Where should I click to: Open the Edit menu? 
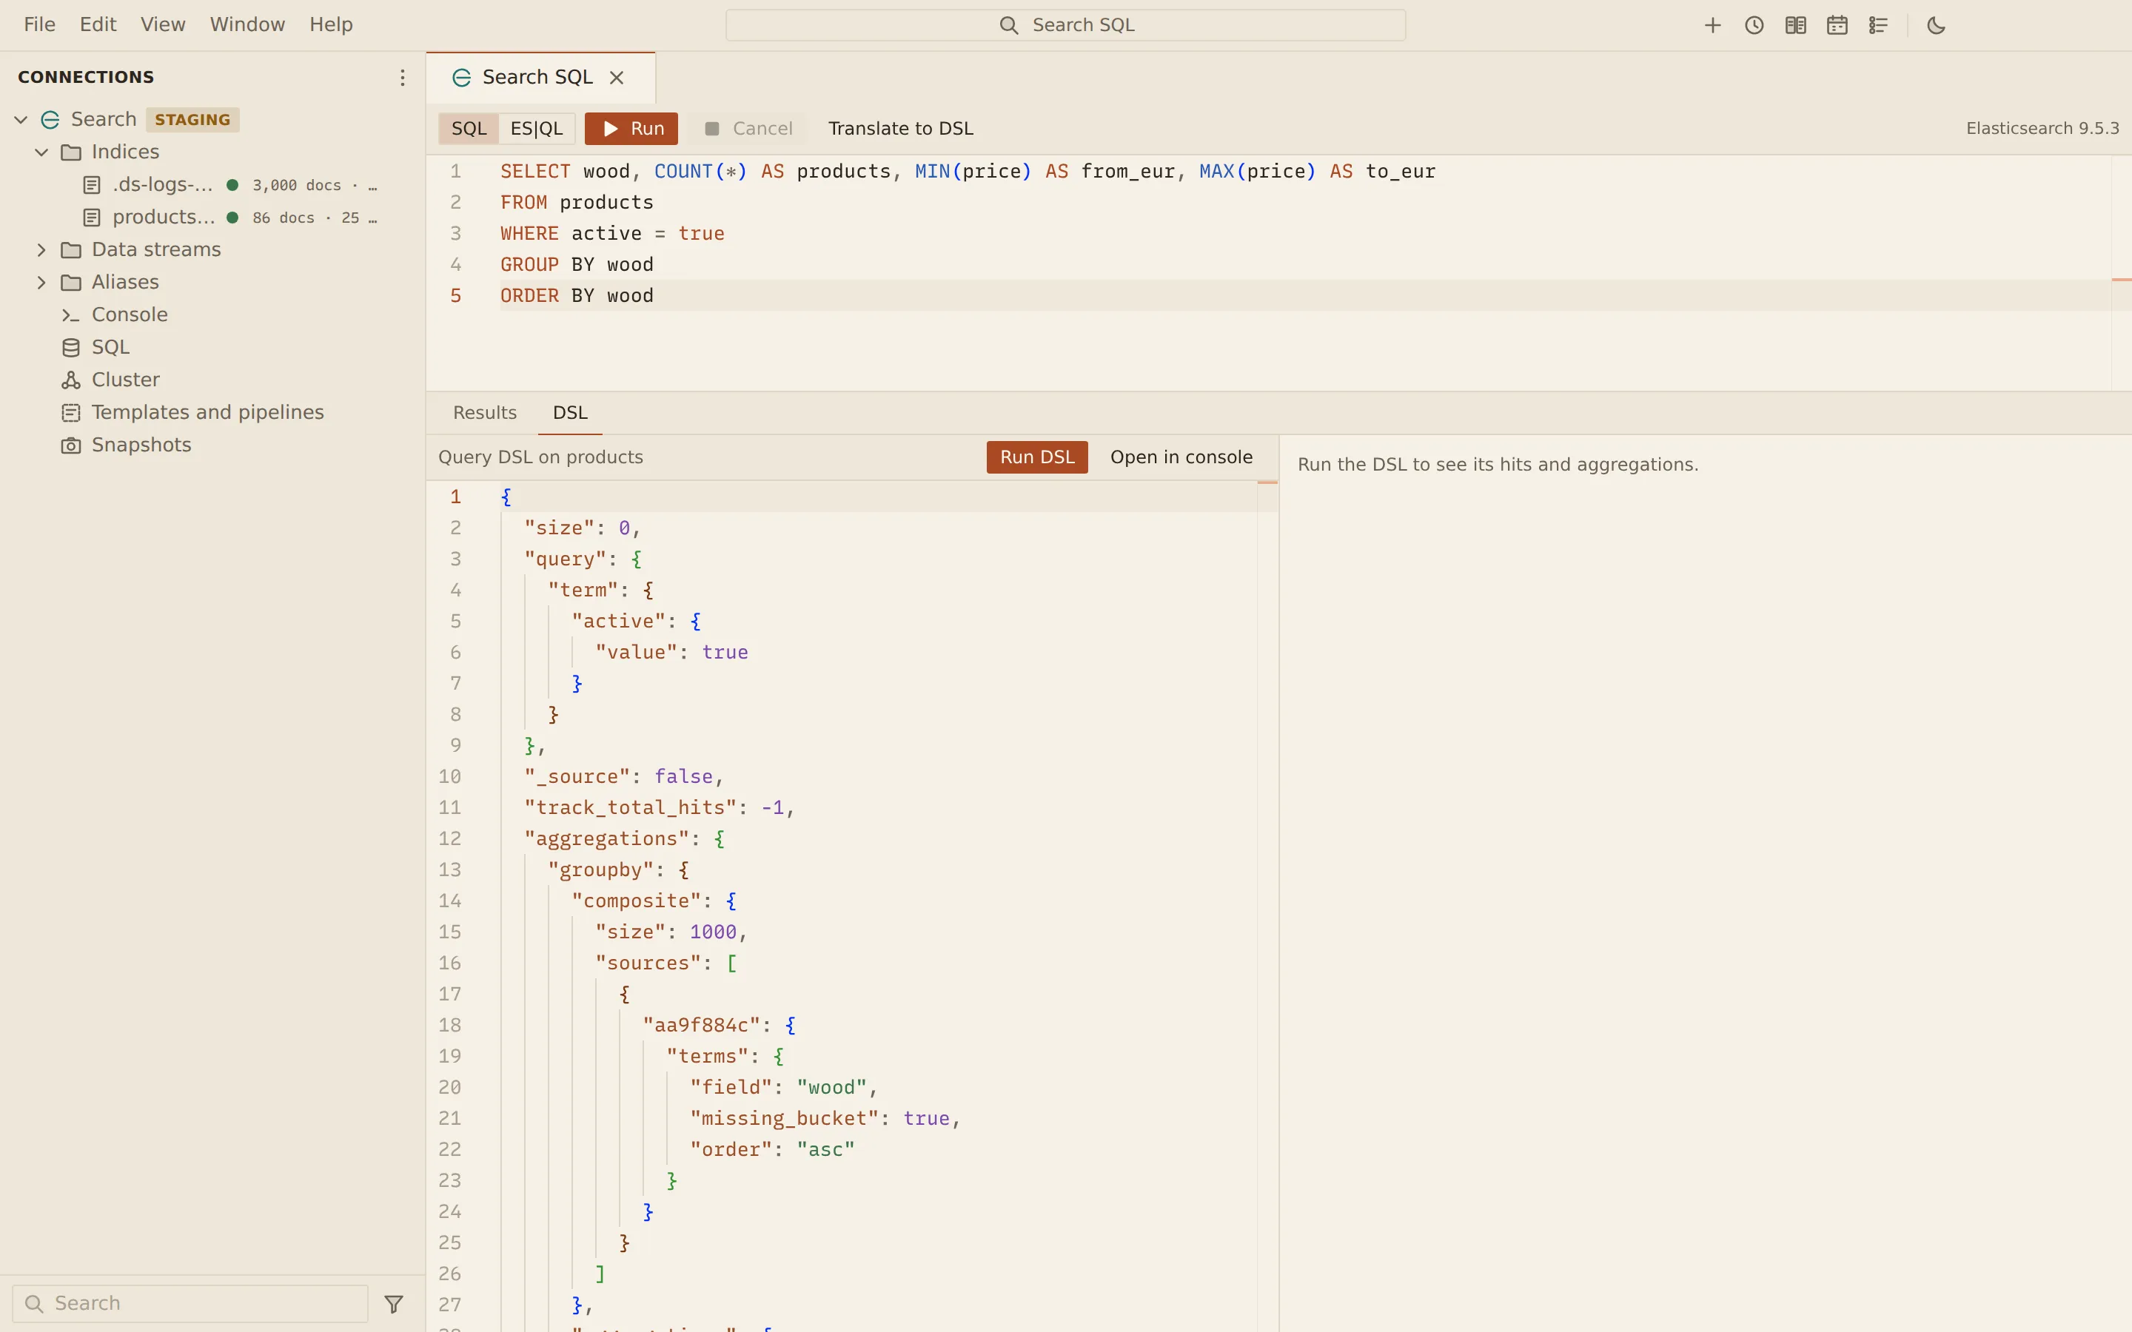click(x=98, y=24)
